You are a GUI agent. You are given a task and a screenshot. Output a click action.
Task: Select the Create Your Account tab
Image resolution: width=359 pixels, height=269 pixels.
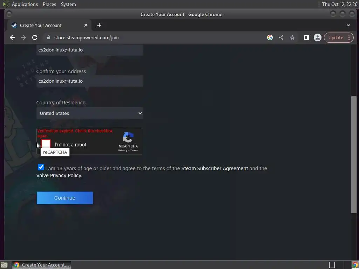point(49,25)
